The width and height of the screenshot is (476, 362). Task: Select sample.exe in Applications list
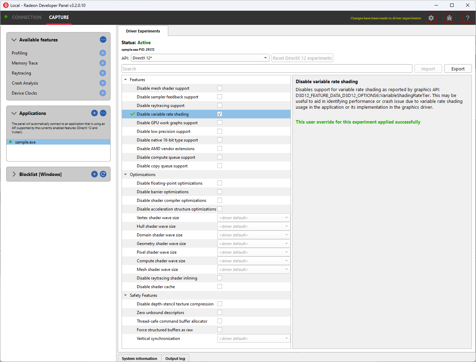click(x=25, y=142)
